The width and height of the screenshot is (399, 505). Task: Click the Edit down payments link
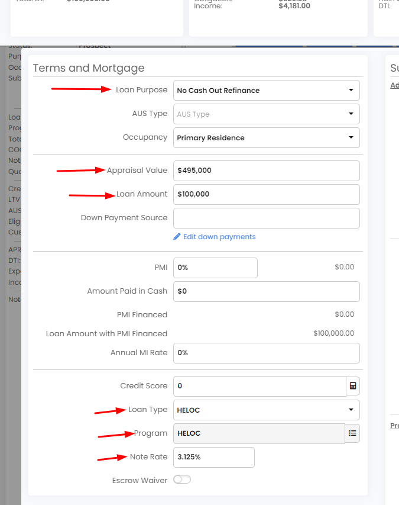tap(219, 237)
